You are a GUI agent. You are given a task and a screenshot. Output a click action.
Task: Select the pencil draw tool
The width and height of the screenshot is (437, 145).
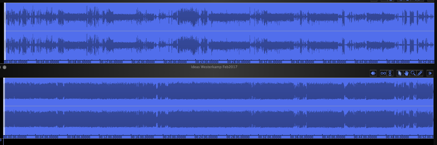coord(420,73)
